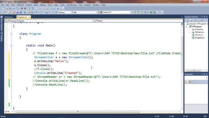Switch to the Person.cs tab
The height and width of the screenshot is (118, 209).
click(x=9, y=17)
